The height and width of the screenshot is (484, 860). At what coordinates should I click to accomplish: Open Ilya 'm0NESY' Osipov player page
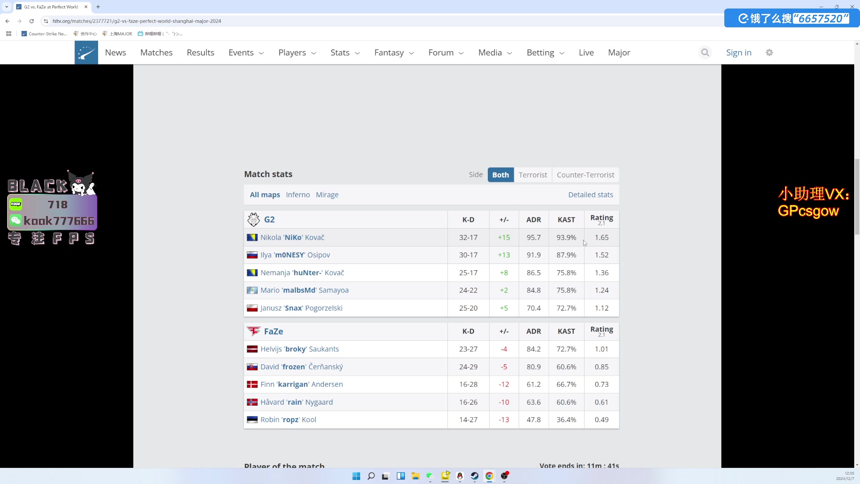(x=295, y=255)
